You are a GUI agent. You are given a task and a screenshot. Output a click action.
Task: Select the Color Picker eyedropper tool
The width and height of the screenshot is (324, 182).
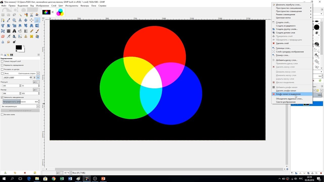tap(9, 20)
